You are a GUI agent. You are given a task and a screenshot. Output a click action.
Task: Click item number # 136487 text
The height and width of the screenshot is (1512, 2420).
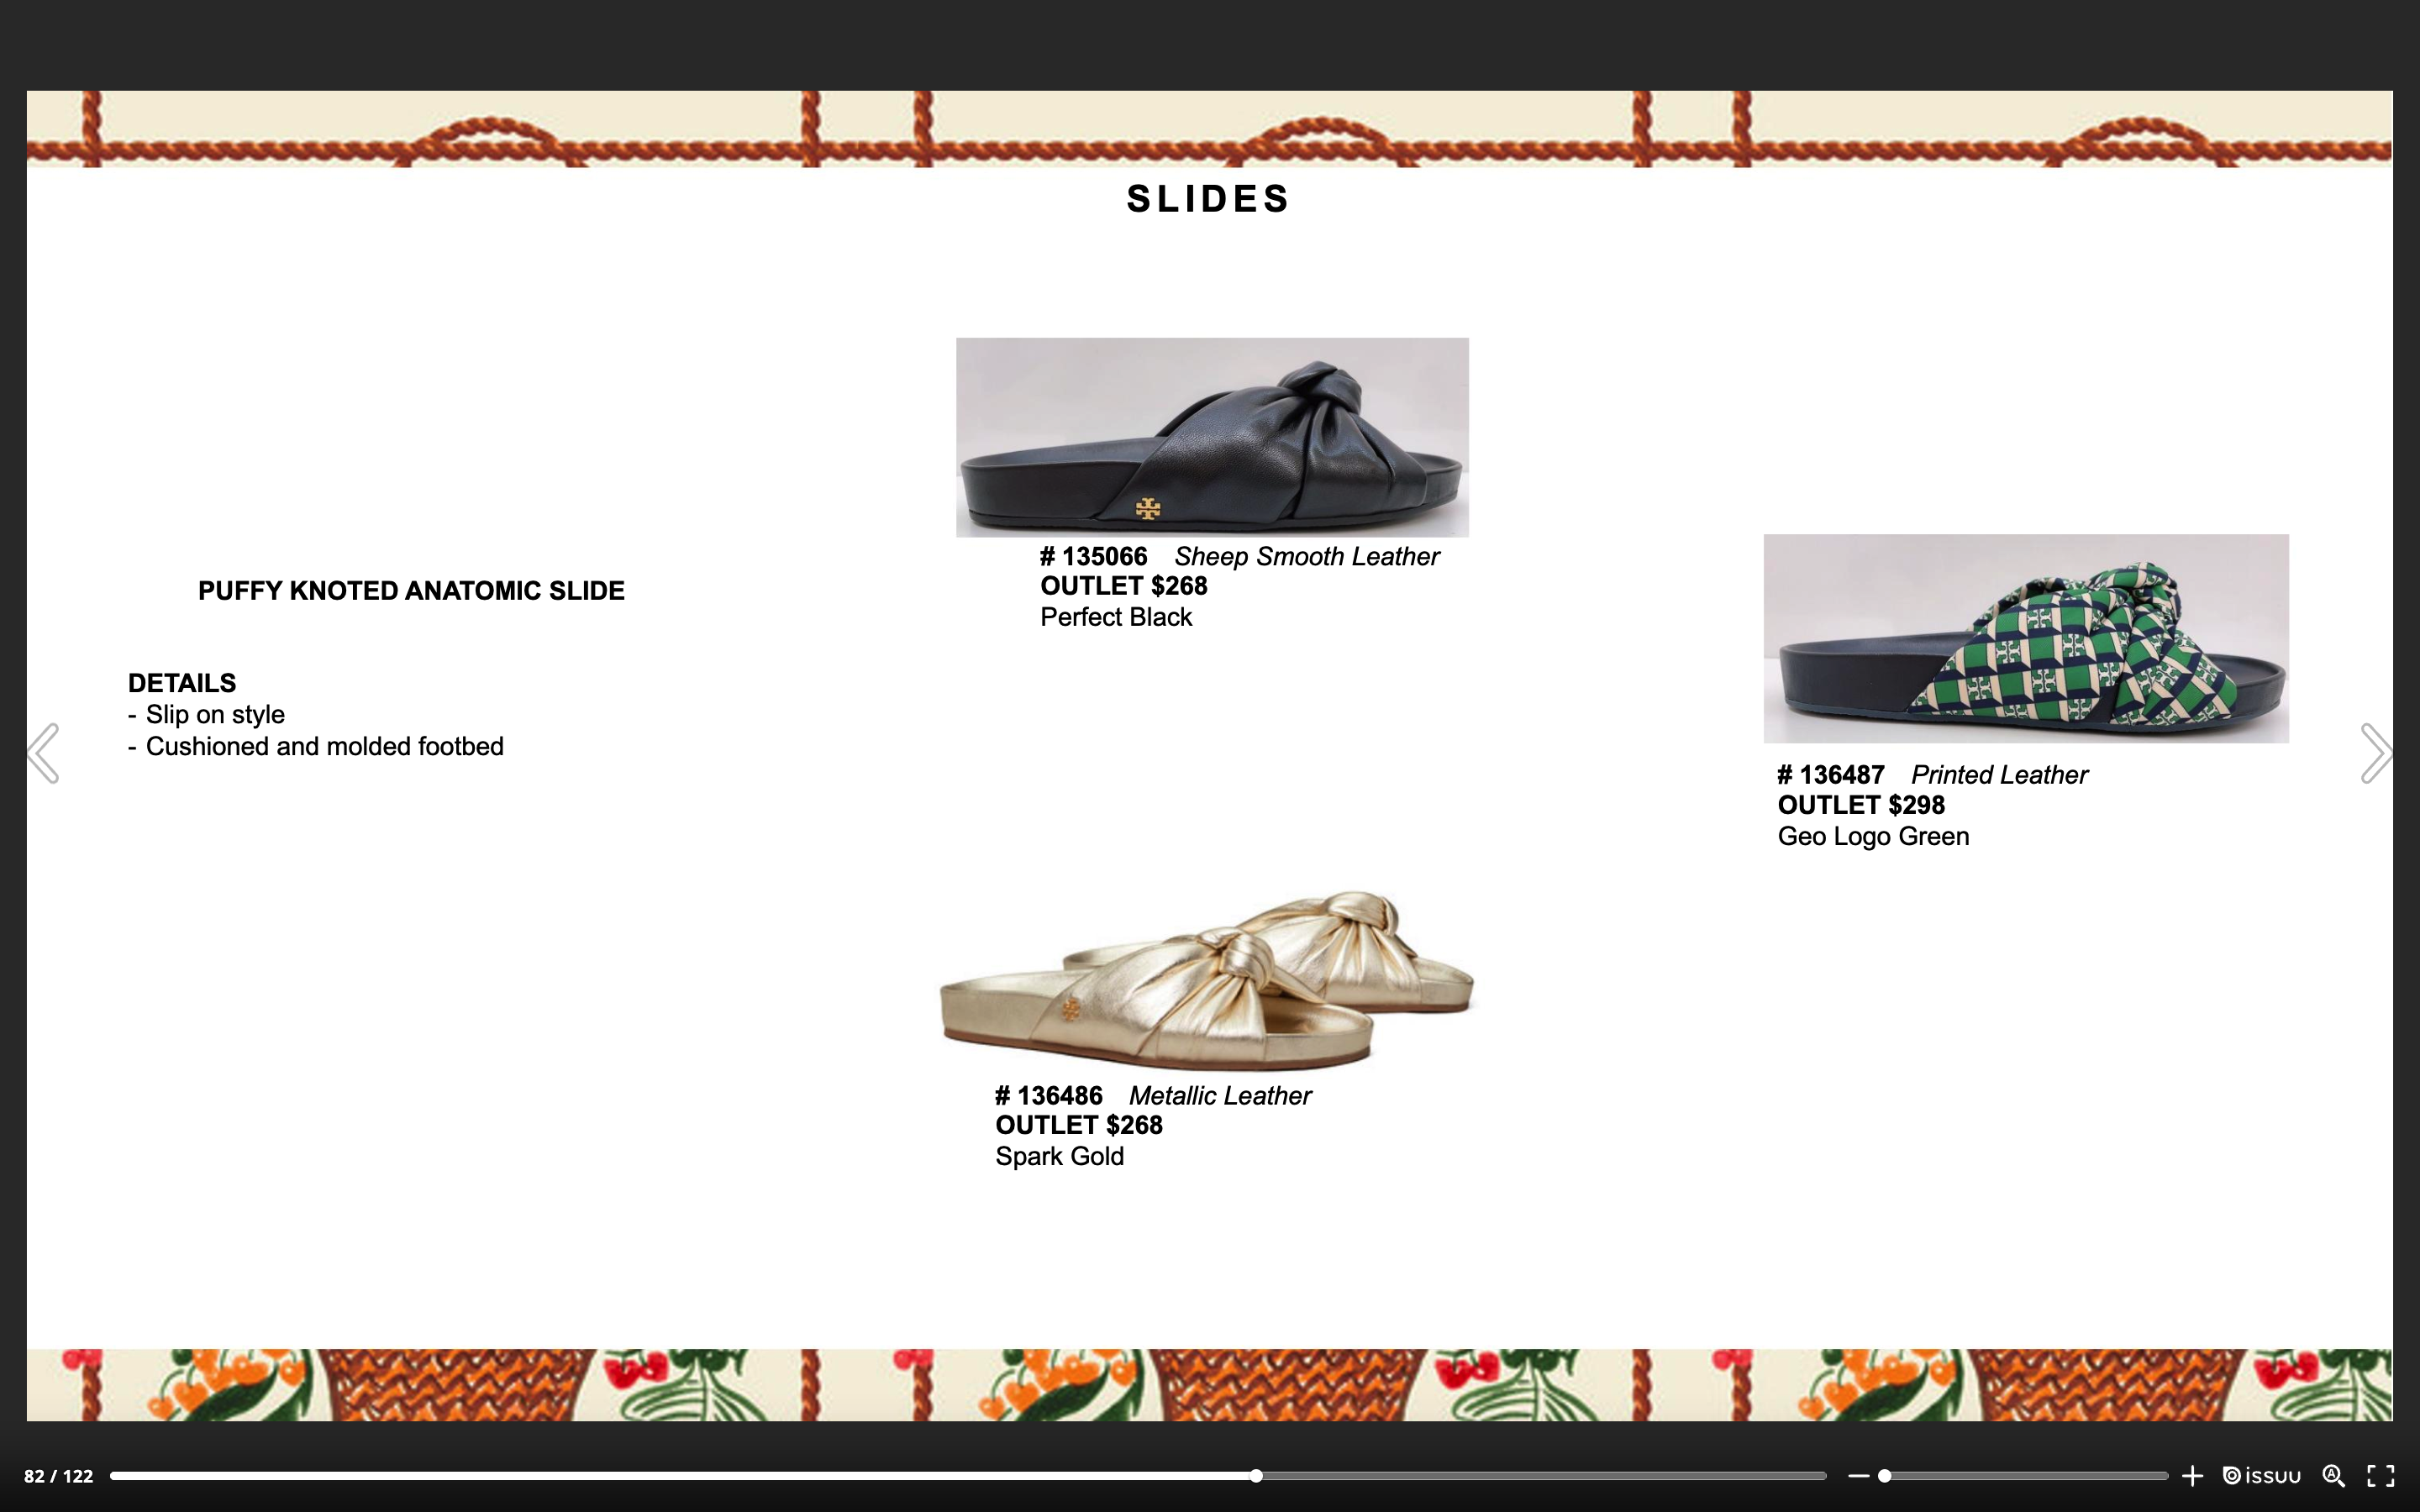coord(1831,775)
